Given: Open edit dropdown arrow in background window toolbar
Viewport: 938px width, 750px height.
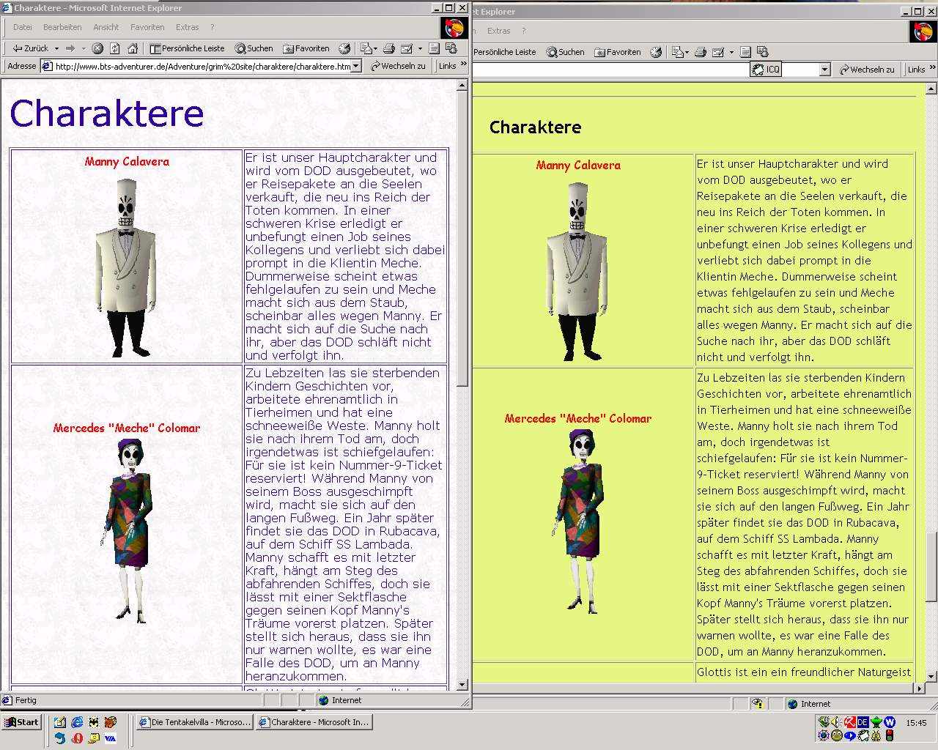Looking at the screenshot, I should pyautogui.click(x=731, y=52).
